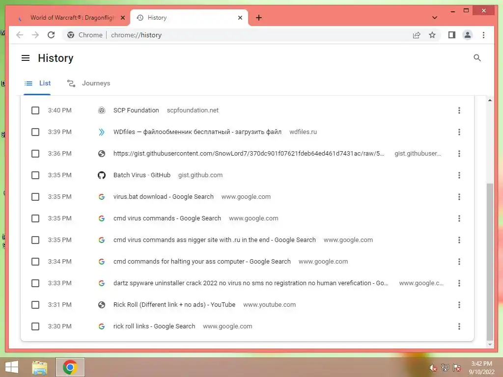Check the virus.bat download search entry
The height and width of the screenshot is (377, 503).
coord(35,197)
